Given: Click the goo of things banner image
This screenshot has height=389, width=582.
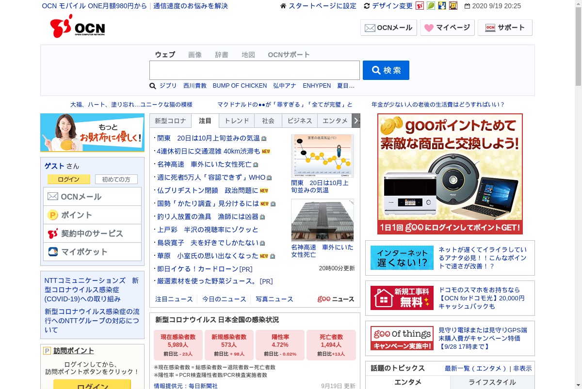Looking at the screenshot, I should pos(402,338).
